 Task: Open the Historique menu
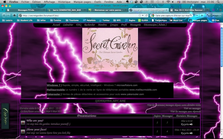[x=64, y=2]
